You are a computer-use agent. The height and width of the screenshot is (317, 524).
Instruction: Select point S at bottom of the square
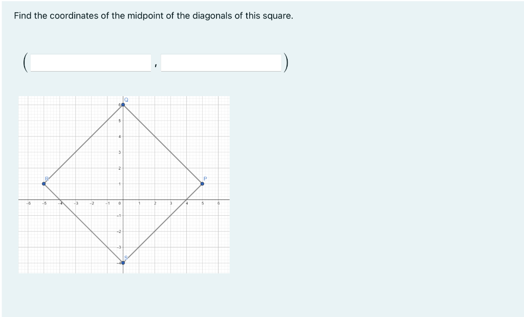[124, 262]
